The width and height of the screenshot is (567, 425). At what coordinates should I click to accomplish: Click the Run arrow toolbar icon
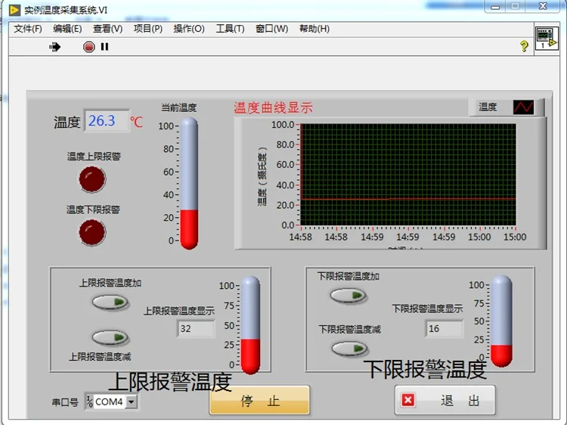[x=55, y=47]
